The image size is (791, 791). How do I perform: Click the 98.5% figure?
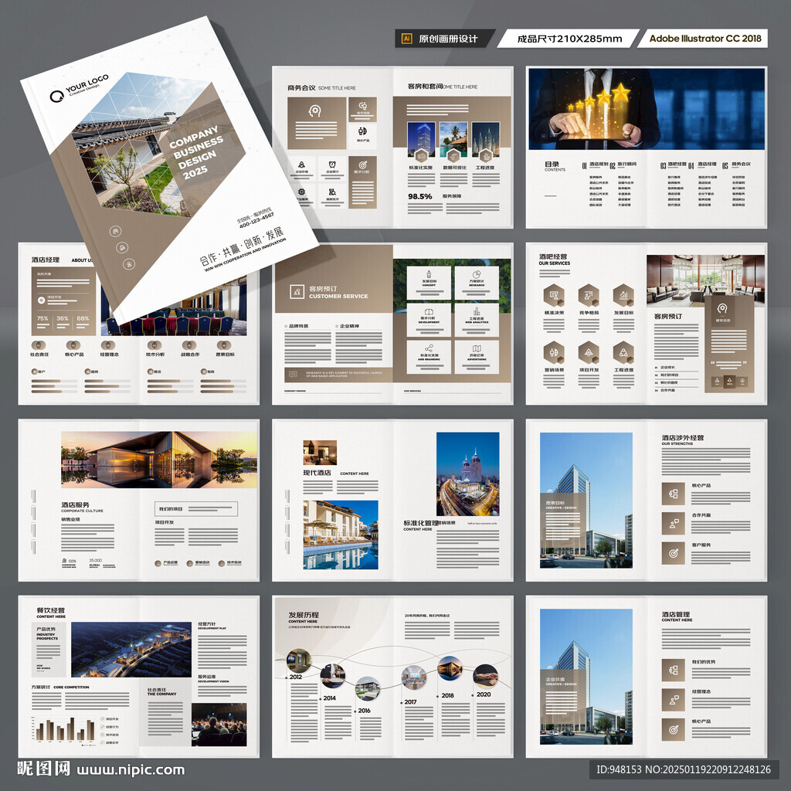tap(419, 196)
